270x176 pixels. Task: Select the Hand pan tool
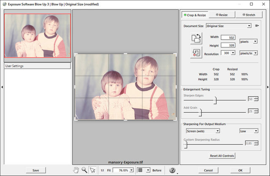[76, 170]
